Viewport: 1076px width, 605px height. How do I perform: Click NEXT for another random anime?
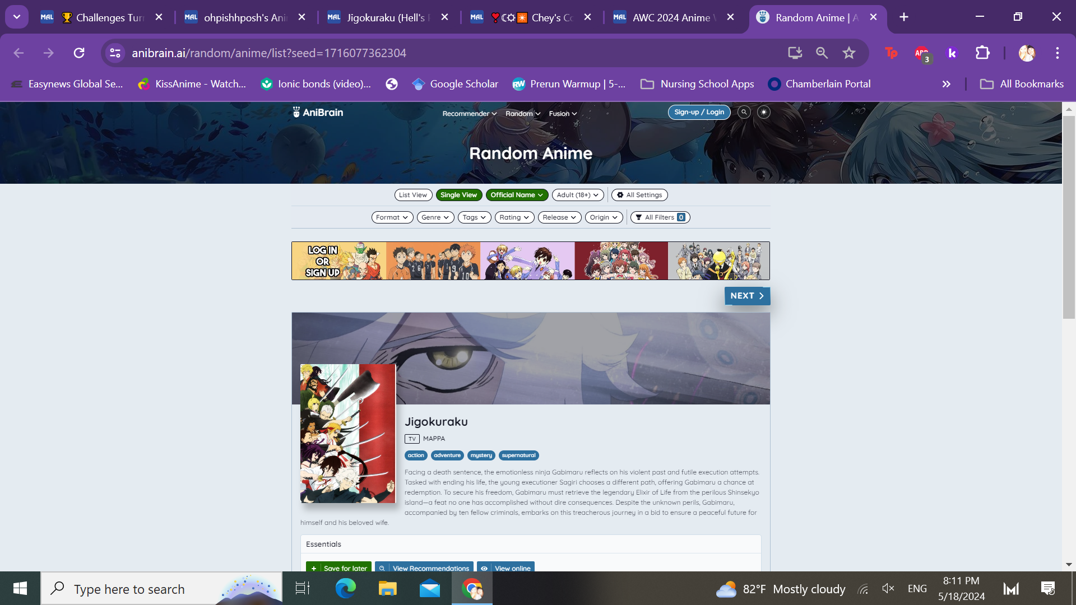pos(747,296)
